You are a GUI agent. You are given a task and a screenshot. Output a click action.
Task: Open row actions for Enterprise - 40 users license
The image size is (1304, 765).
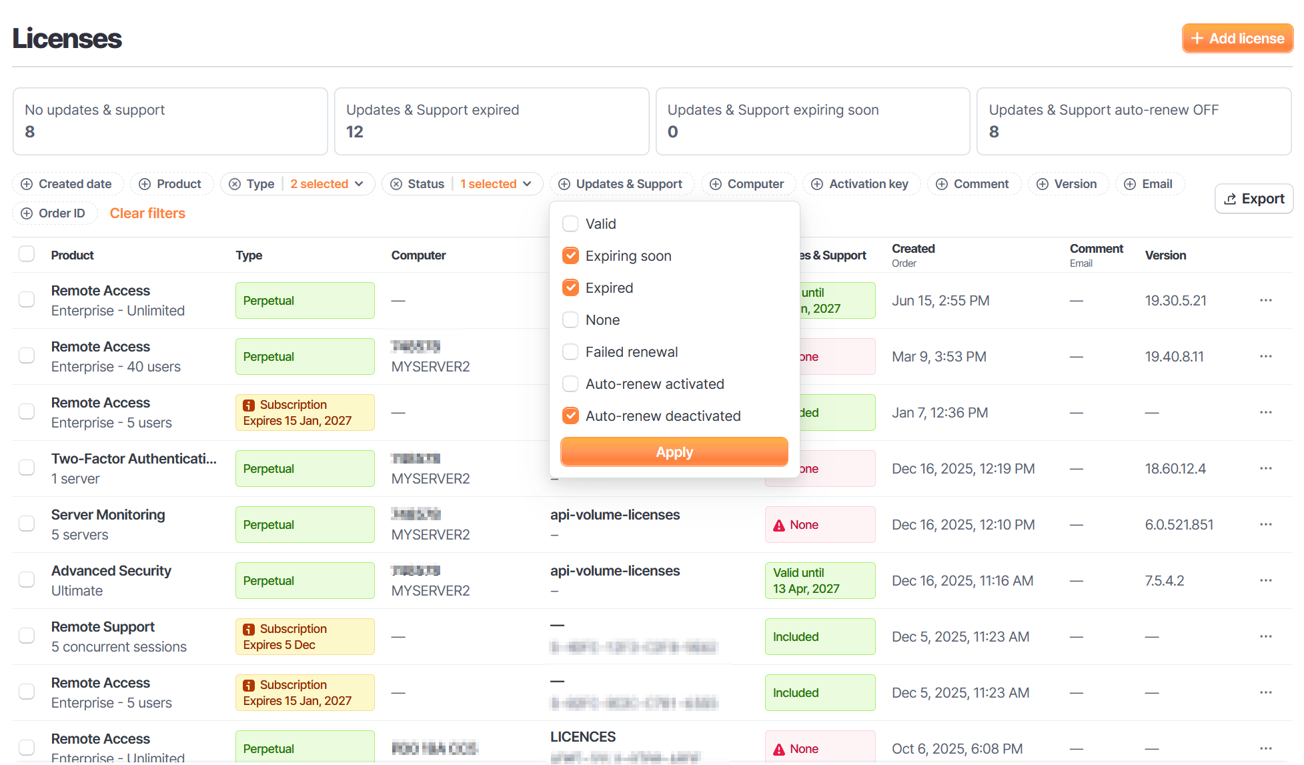tap(1266, 356)
